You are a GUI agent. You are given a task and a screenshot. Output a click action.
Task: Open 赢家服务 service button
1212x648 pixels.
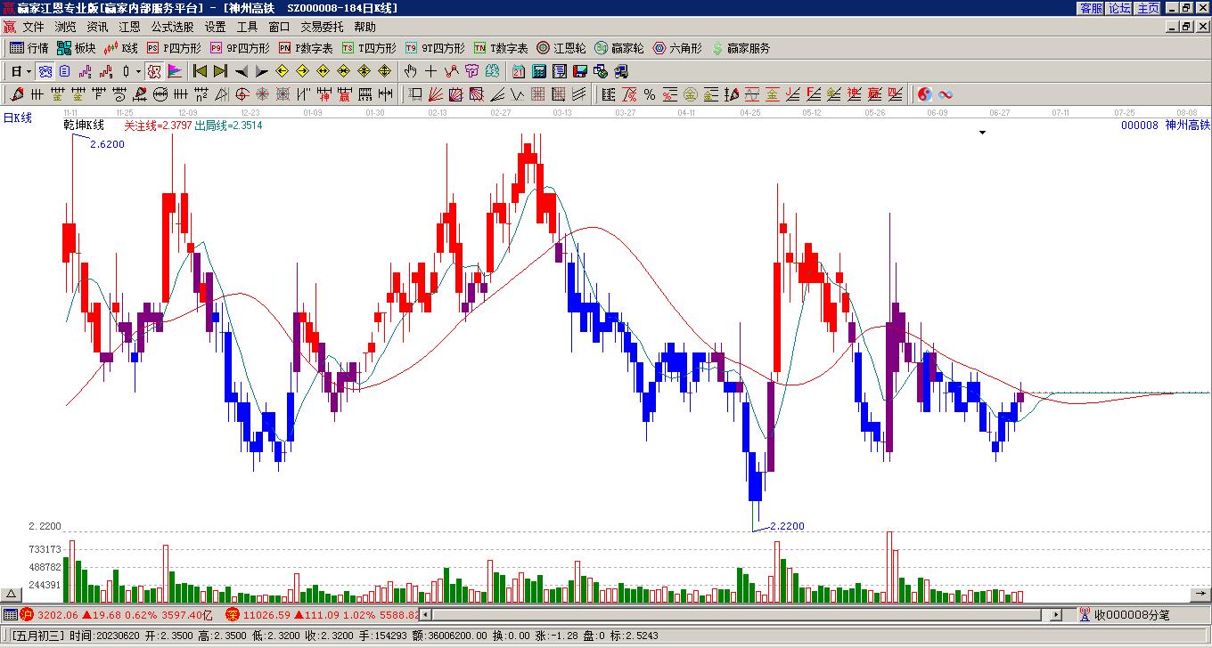coord(741,48)
